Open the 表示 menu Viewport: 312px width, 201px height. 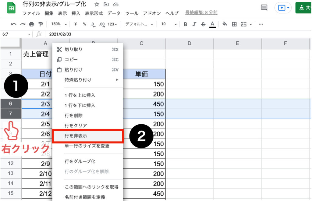[62, 13]
